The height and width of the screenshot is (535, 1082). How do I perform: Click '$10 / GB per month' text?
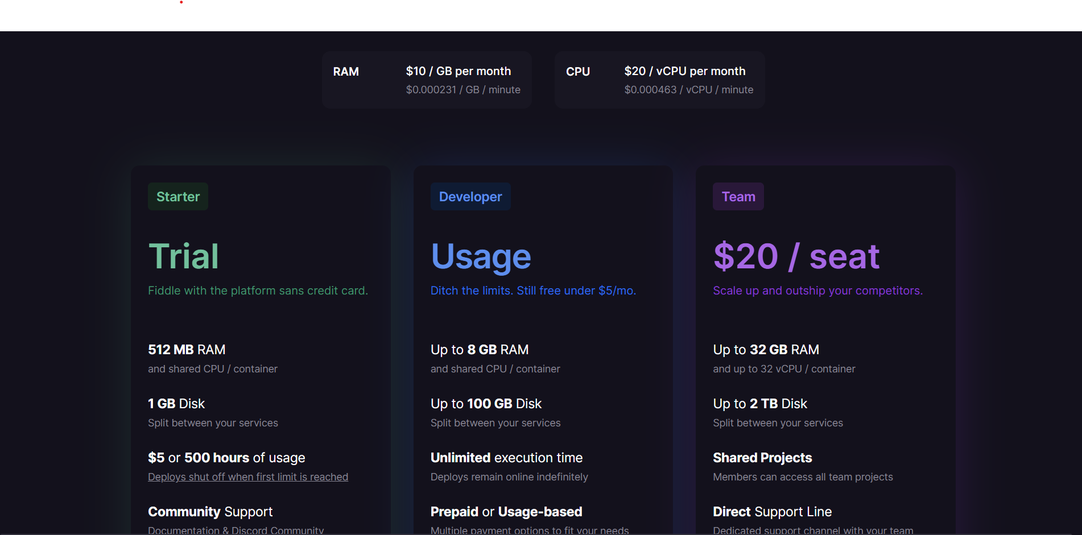coord(459,71)
